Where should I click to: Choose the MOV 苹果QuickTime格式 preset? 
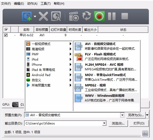(x=106, y=77)
